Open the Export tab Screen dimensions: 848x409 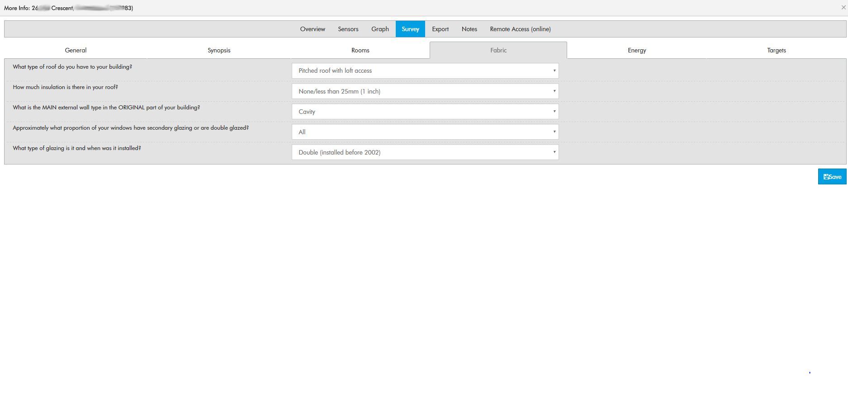click(440, 29)
